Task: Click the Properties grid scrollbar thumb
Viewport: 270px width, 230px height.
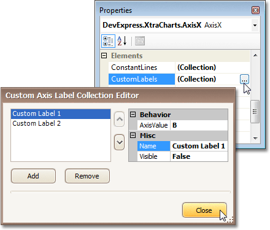Action: point(255,112)
